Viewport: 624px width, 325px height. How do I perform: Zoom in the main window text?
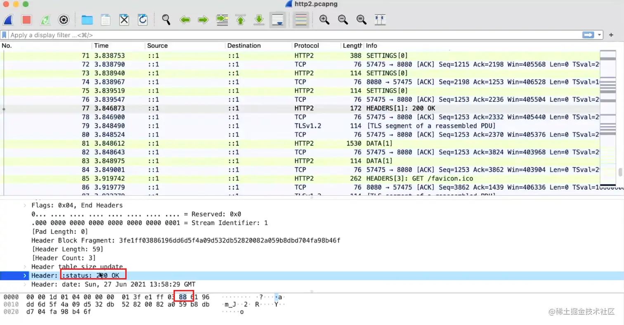tap(324, 19)
